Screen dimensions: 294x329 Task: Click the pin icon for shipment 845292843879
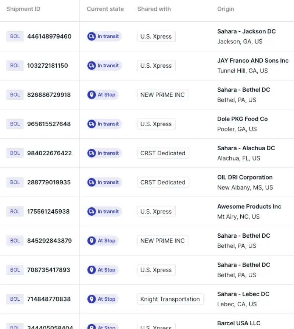point(92,241)
